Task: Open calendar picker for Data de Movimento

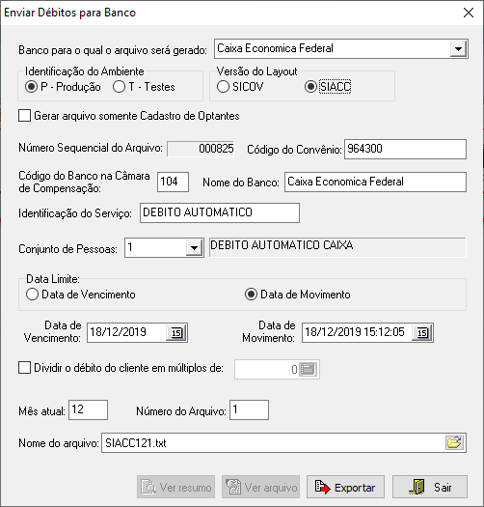Action: (x=422, y=333)
